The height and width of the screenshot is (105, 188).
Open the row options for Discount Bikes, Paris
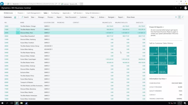click(x=18, y=33)
